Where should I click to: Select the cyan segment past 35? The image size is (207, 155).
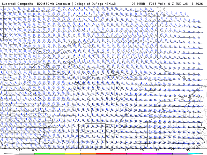click(195, 154)
